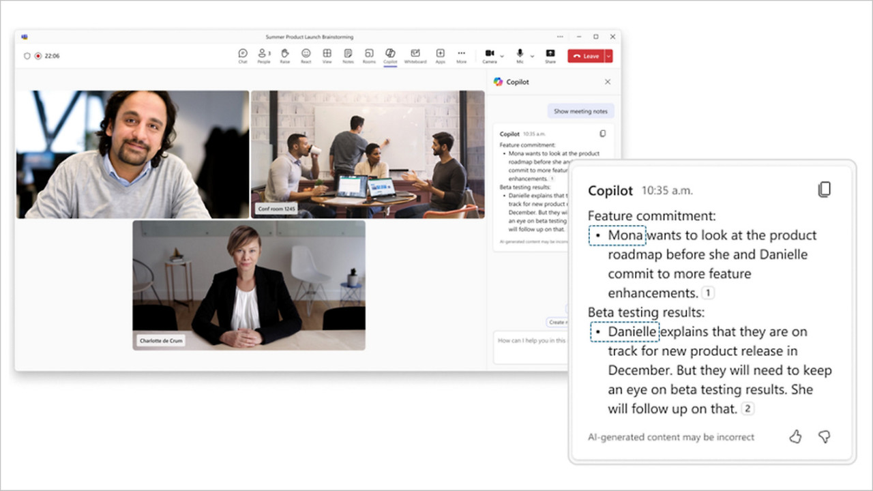This screenshot has height=491, width=873.
Task: Open citation 2 in enlarged card
Action: click(x=748, y=409)
